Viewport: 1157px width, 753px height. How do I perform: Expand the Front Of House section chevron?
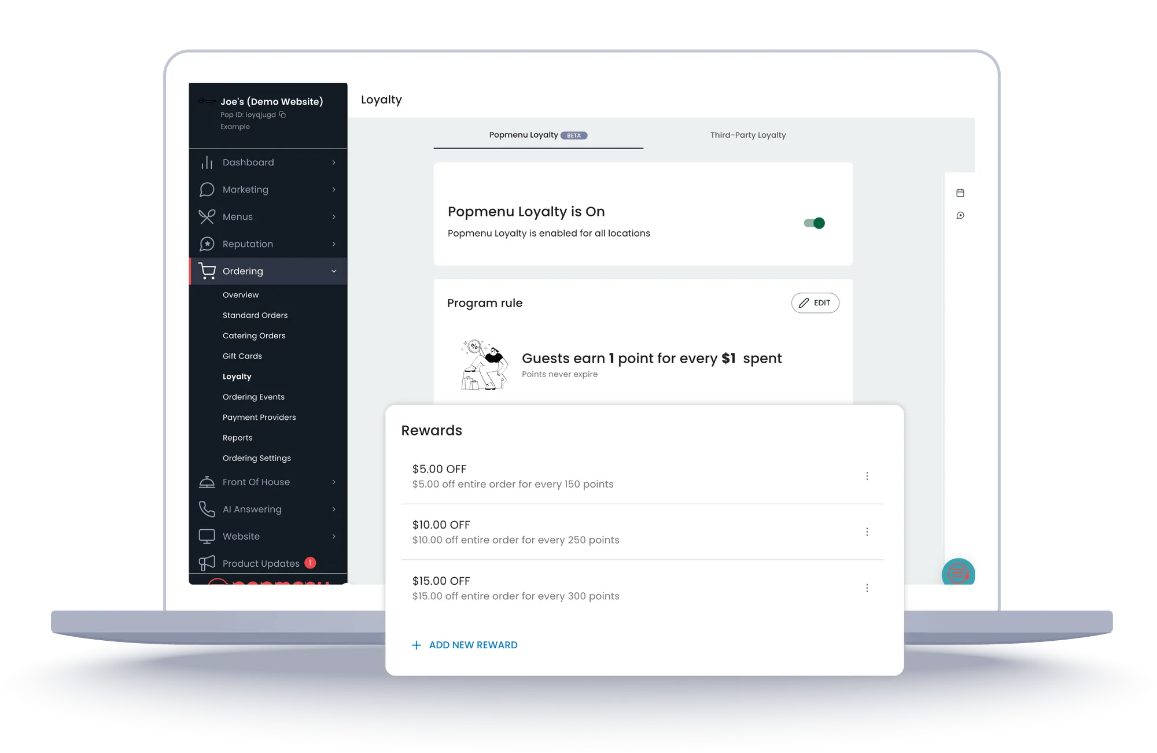point(334,482)
